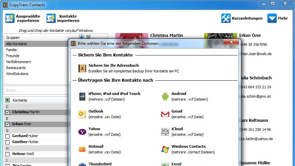Click Ausgewählte exportieren label
Screen dimensions: 295x166
[x=28, y=19]
